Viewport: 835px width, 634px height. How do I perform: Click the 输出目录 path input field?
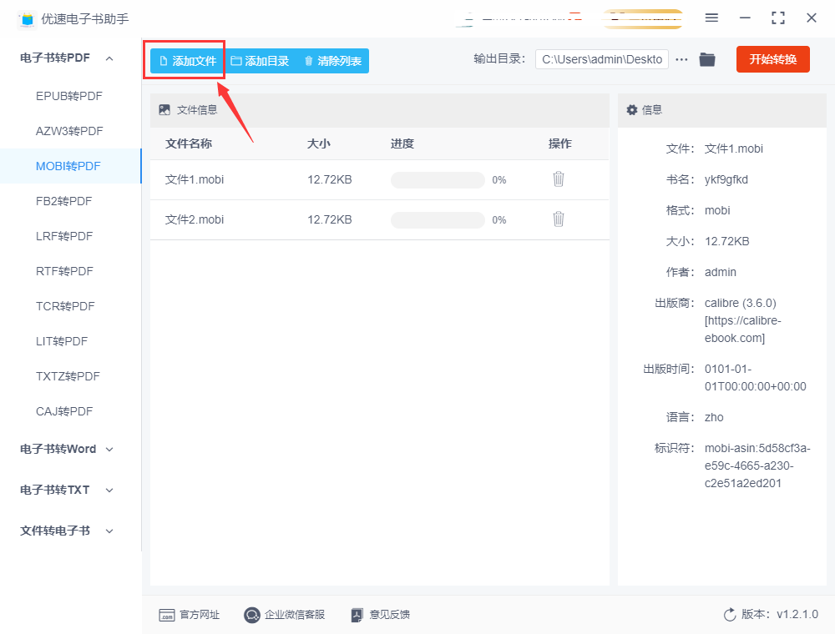601,59
